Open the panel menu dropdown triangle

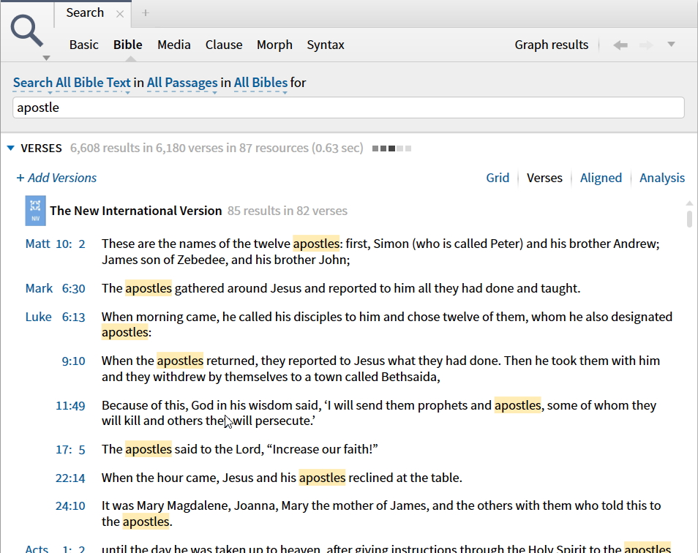pos(671,44)
